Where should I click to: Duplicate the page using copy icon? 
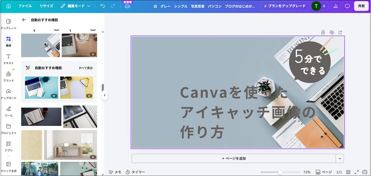[x=332, y=32]
